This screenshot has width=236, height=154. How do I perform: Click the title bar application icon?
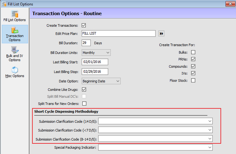4,4
